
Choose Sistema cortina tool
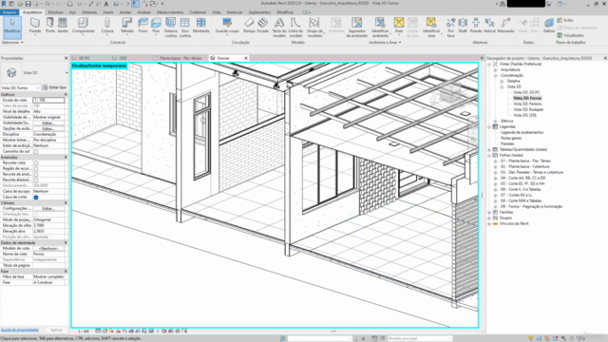(x=171, y=28)
